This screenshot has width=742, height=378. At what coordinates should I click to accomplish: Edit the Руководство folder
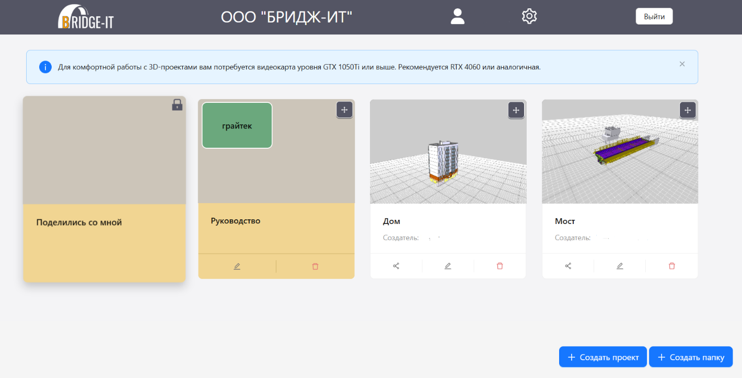[x=237, y=266]
